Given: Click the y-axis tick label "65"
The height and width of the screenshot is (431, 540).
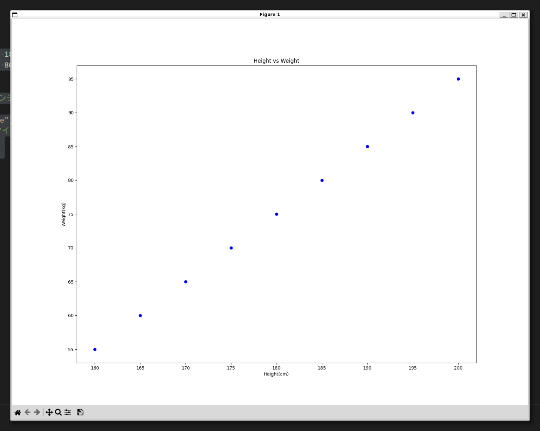Looking at the screenshot, I should (71, 282).
